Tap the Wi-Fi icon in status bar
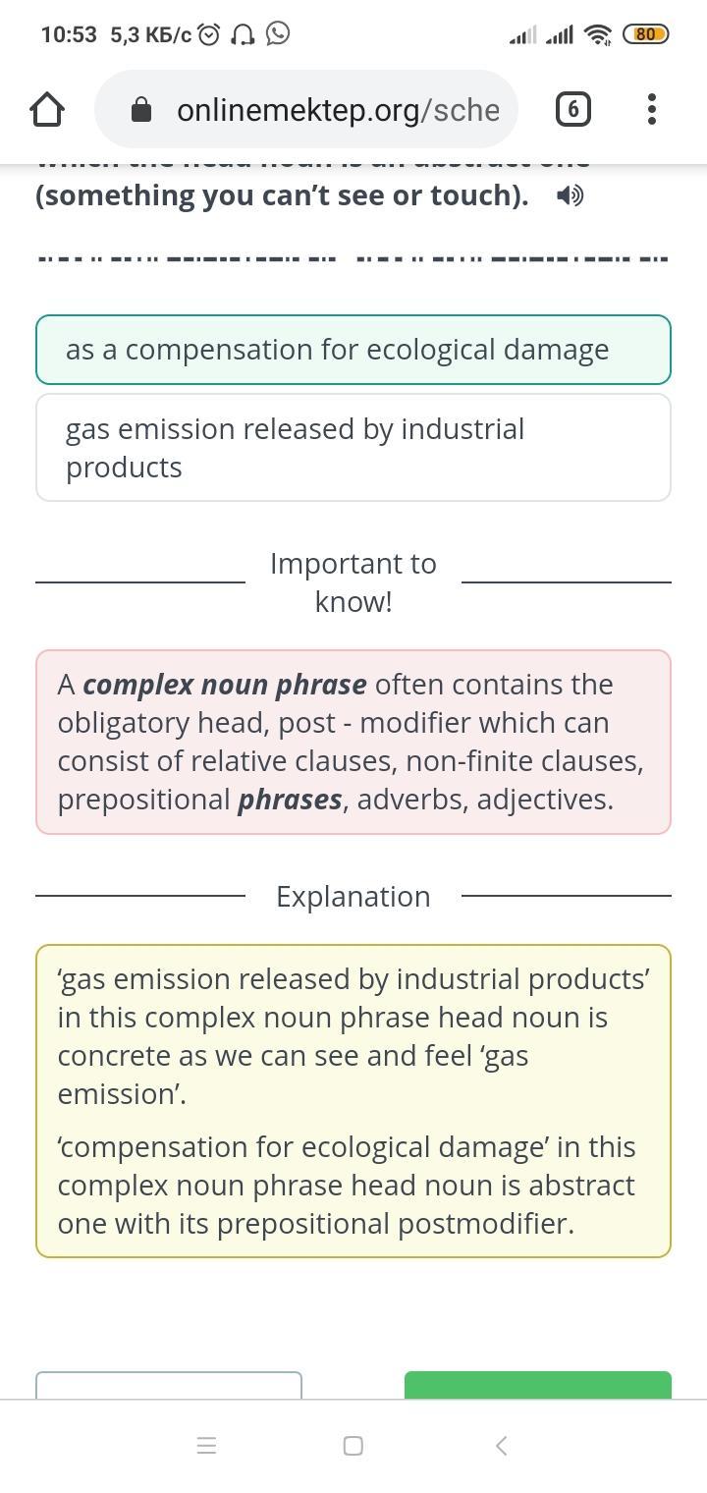This screenshot has width=707, height=1493. pyautogui.click(x=597, y=35)
